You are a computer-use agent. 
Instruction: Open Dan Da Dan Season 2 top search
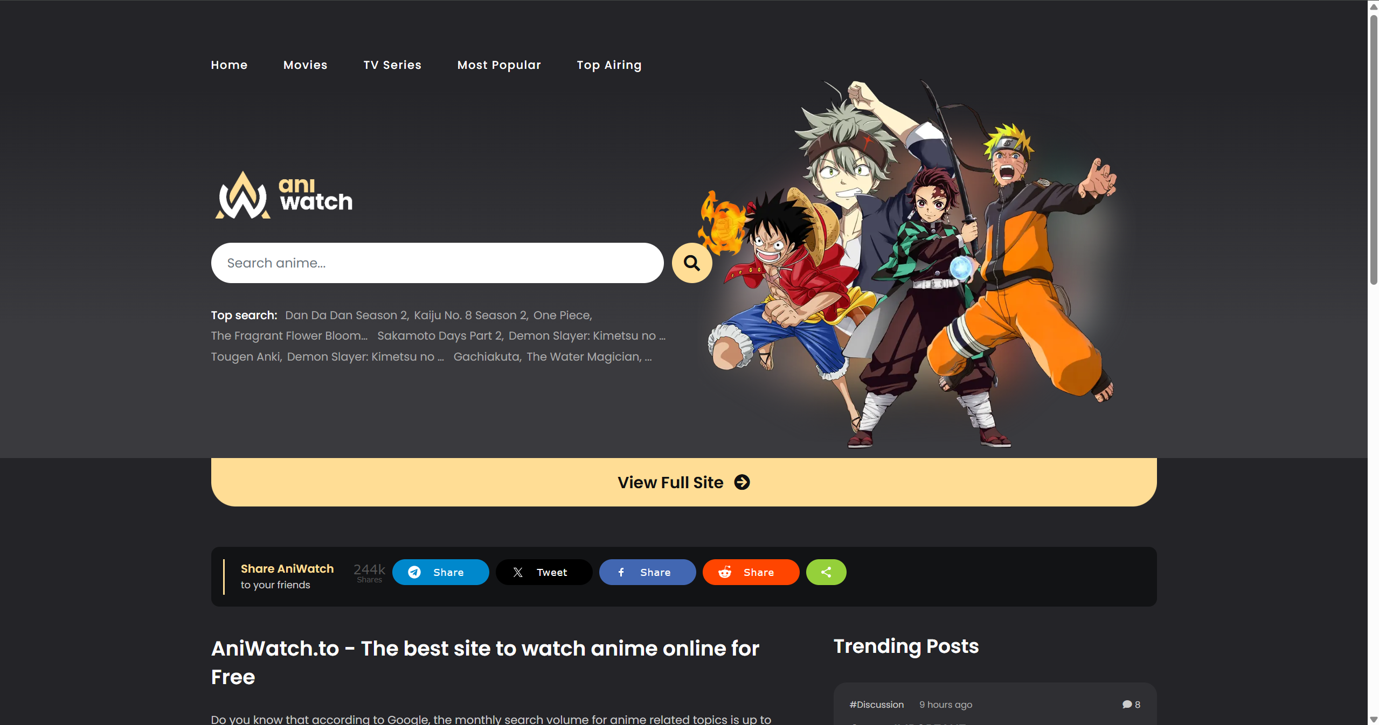tap(347, 315)
